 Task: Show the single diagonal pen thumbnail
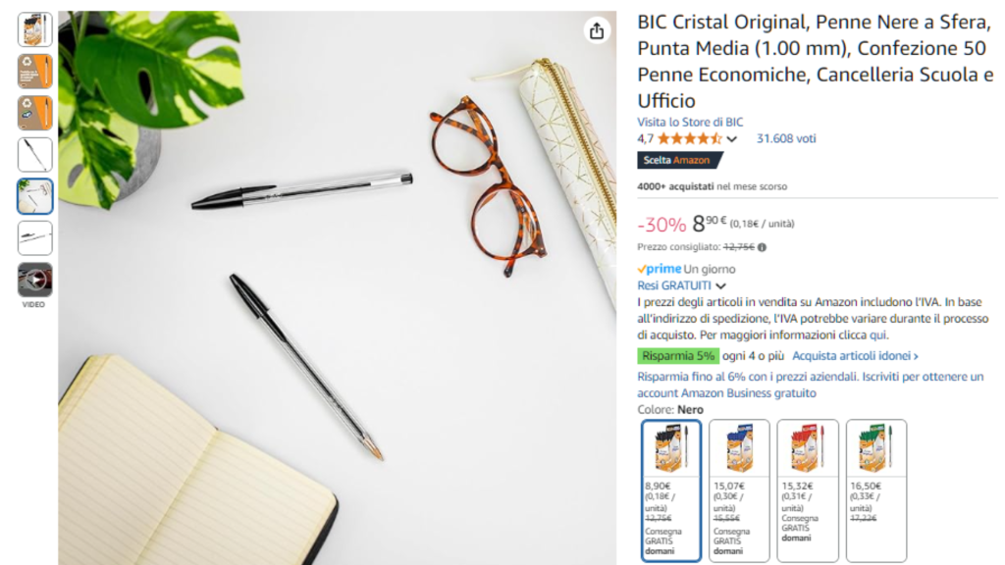(34, 154)
